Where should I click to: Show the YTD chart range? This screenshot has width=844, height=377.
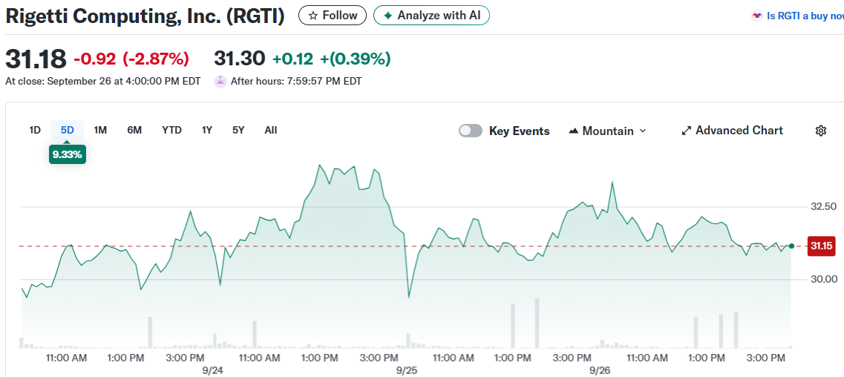171,130
